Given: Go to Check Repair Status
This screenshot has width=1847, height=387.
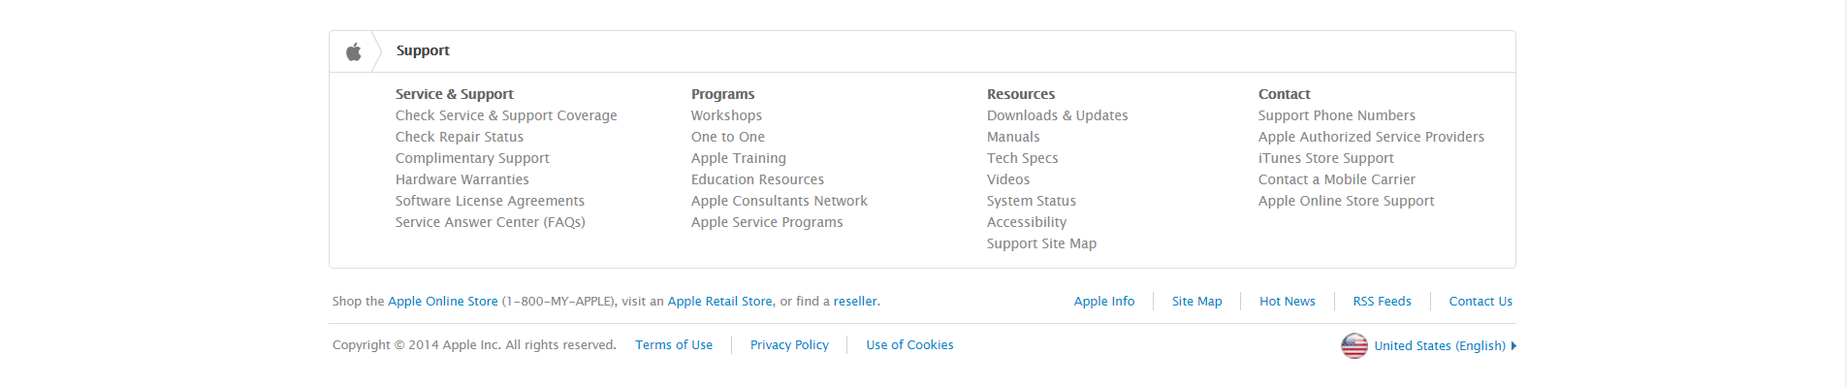Looking at the screenshot, I should click(x=460, y=137).
